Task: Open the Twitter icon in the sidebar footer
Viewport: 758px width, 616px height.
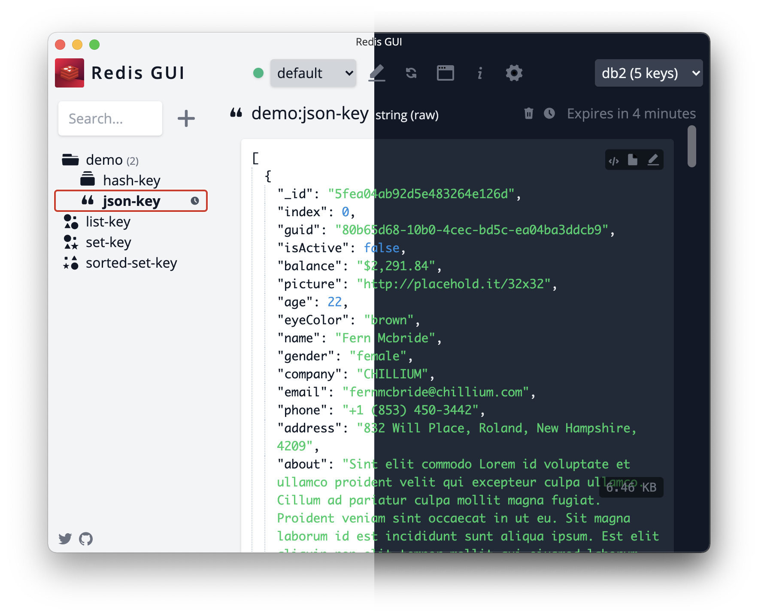Action: (64, 538)
